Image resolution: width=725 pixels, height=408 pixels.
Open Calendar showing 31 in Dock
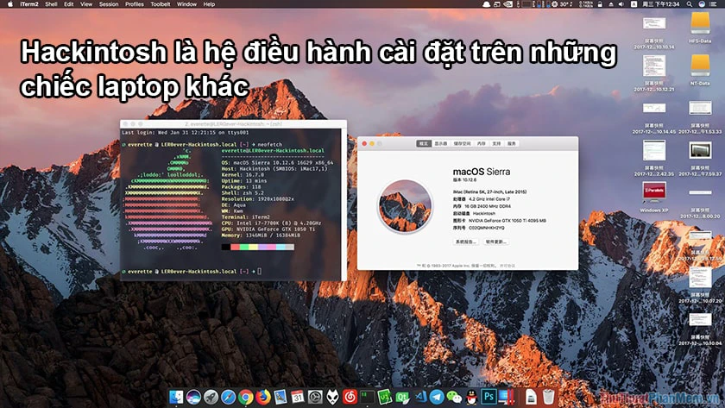tap(298, 397)
